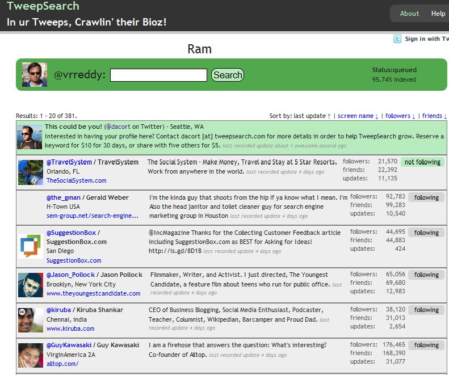The height and width of the screenshot is (375, 449).
Task: Click 'Results: 1 - 20 of 381.' text
Action: tap(47, 116)
